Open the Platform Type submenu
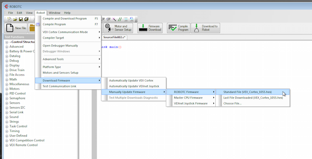The width and height of the screenshot is (312, 159). 68,67
